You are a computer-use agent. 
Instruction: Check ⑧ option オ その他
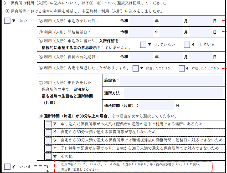point(49,156)
